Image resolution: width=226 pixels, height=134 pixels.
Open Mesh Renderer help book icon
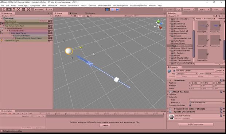[x=221, y=92]
